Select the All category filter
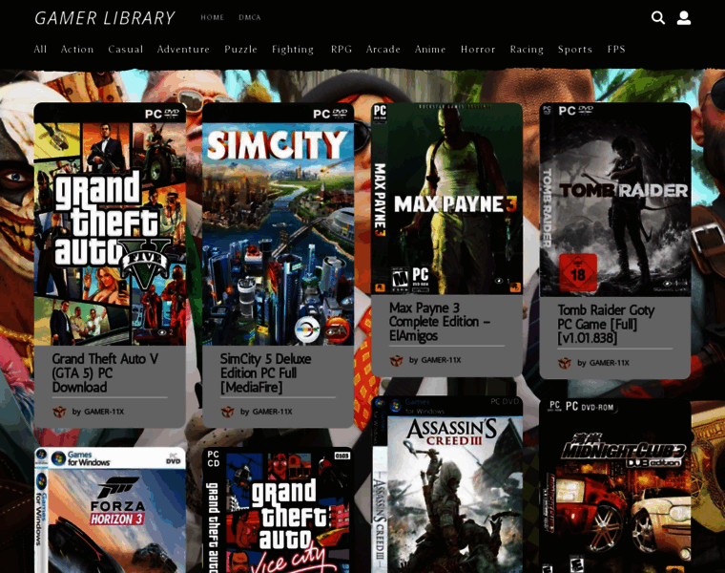This screenshot has width=725, height=573. click(40, 49)
